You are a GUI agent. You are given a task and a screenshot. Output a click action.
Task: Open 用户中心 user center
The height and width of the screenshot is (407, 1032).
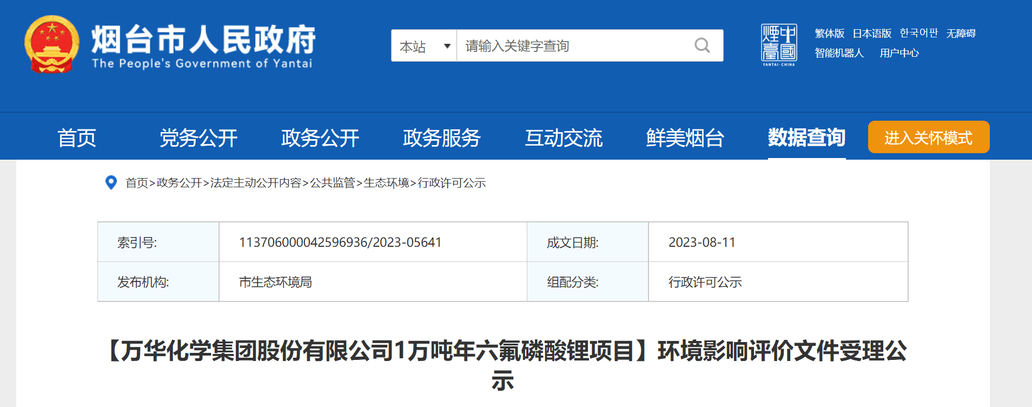tap(899, 53)
